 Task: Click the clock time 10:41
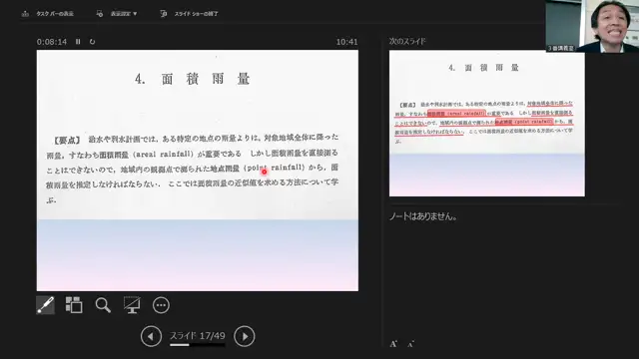(346, 42)
